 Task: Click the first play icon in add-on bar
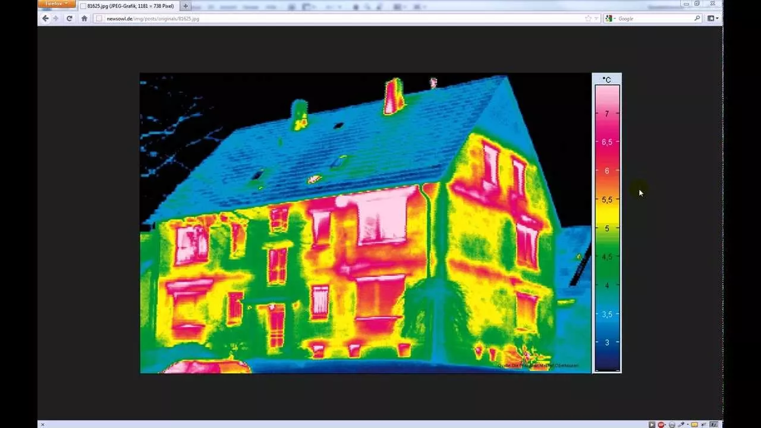pos(652,424)
